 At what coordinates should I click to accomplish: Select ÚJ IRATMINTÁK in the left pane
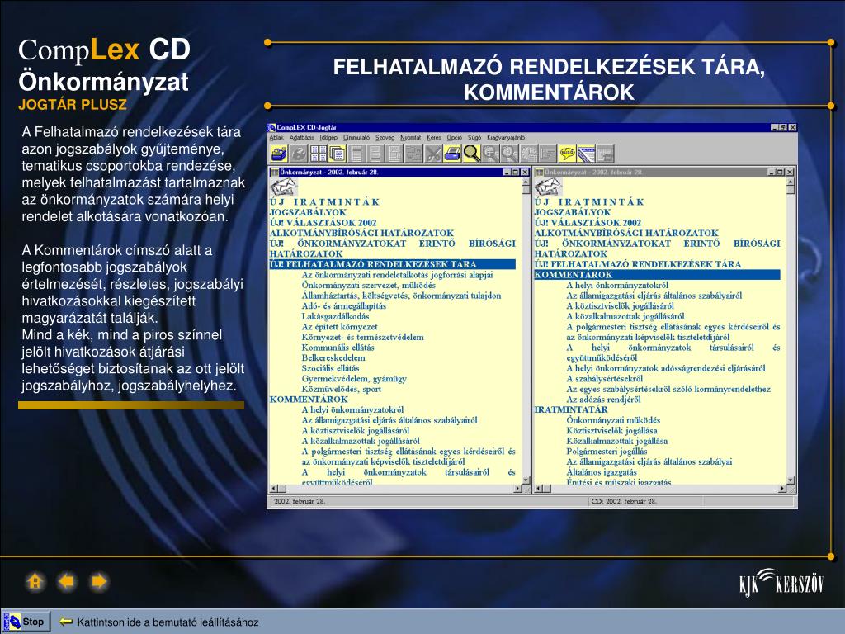[x=325, y=201]
